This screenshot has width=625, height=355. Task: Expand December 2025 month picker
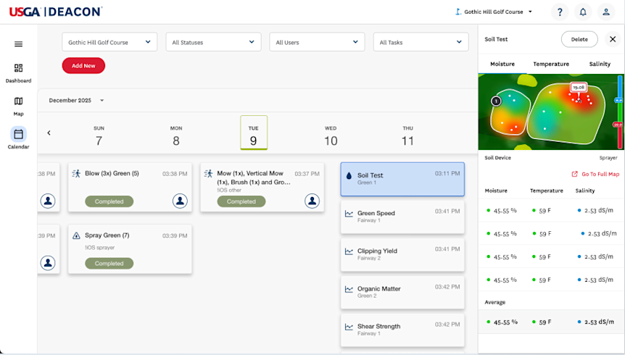tap(76, 101)
